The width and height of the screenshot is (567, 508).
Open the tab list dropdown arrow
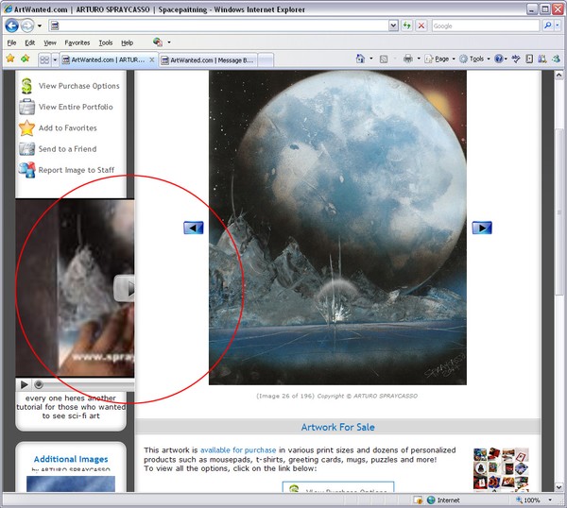pyautogui.click(x=55, y=59)
